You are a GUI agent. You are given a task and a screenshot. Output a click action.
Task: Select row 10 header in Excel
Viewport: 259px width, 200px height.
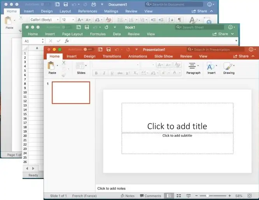tap(25, 92)
